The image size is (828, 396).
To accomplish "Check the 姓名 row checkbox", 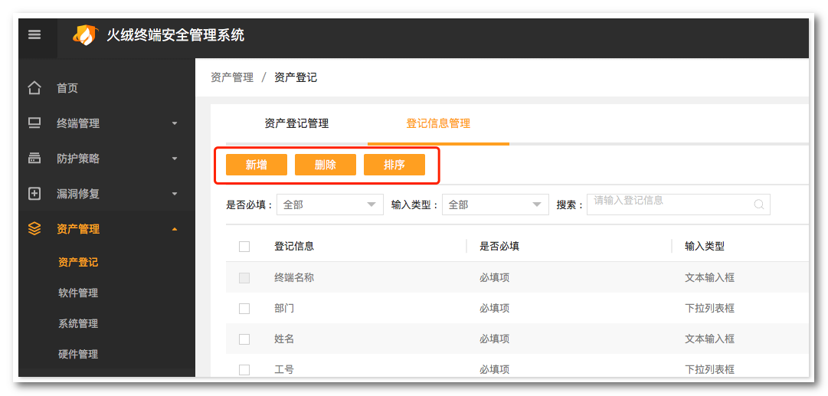I will coord(244,339).
